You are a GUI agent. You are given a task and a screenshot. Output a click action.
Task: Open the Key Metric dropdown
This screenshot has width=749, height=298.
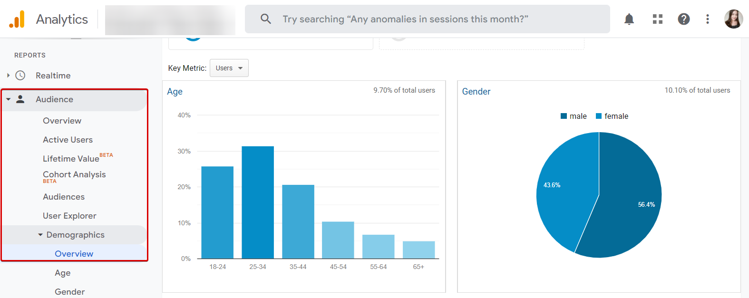(x=229, y=67)
